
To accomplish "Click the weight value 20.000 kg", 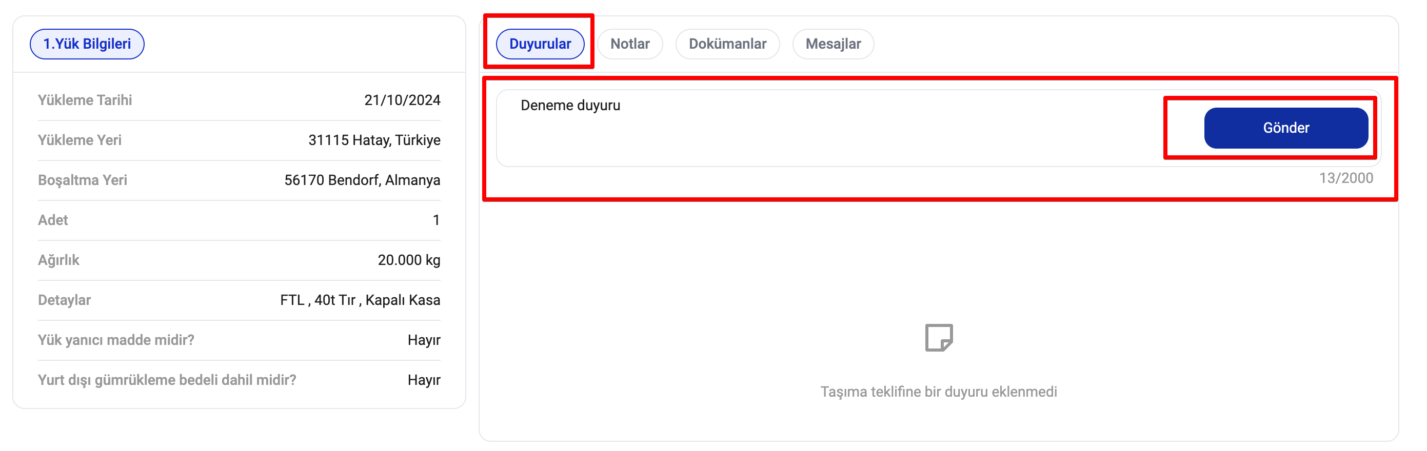I will pos(408,260).
